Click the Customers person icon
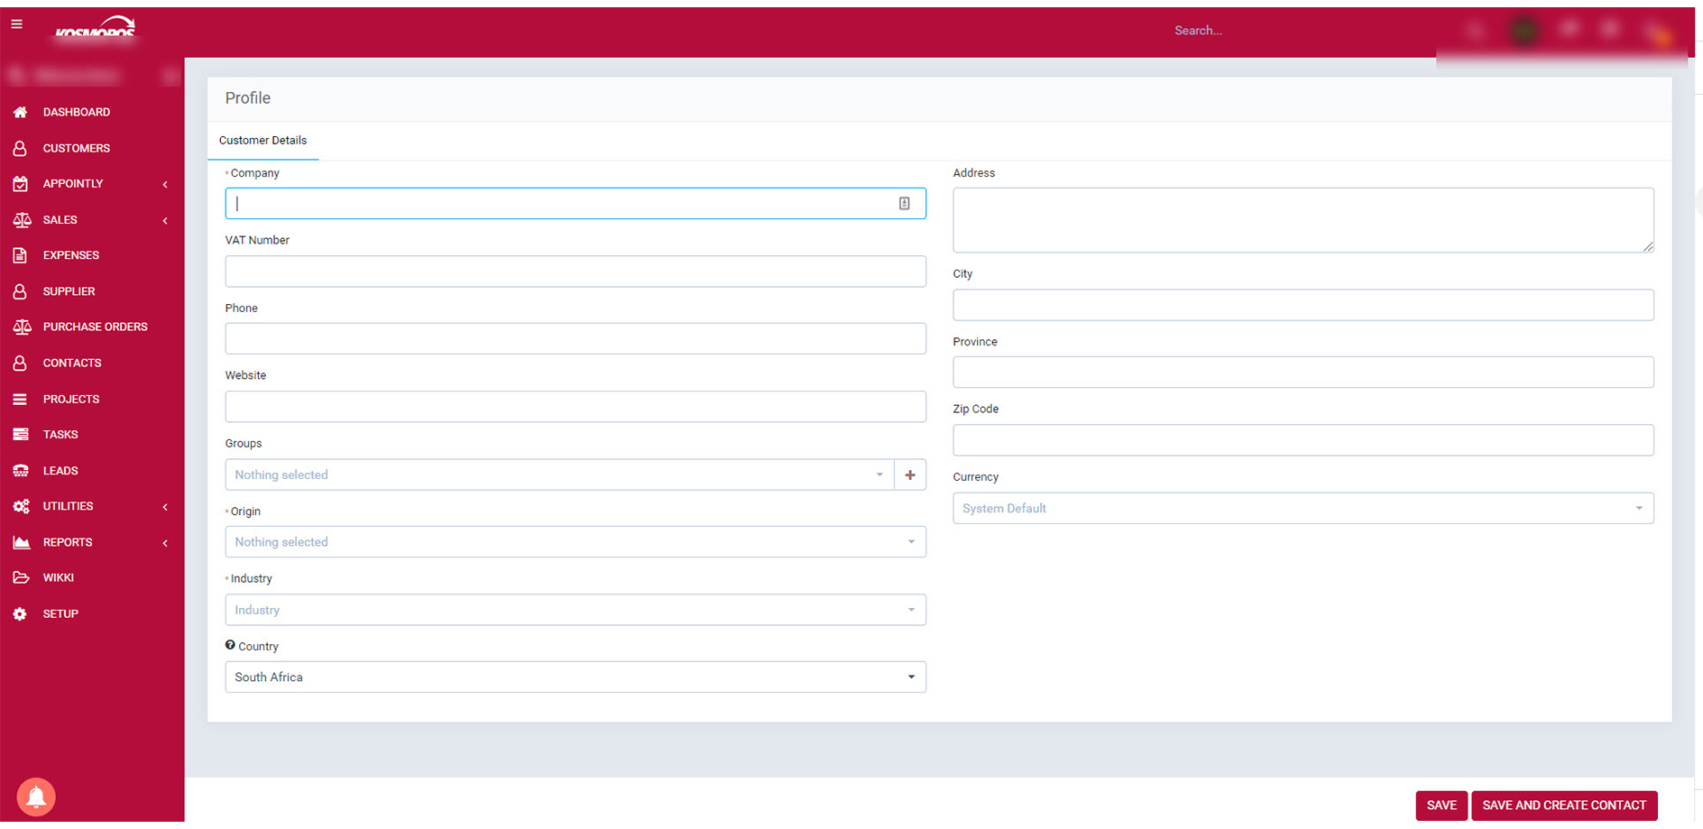Viewport: 1703px width, 829px height. point(20,148)
